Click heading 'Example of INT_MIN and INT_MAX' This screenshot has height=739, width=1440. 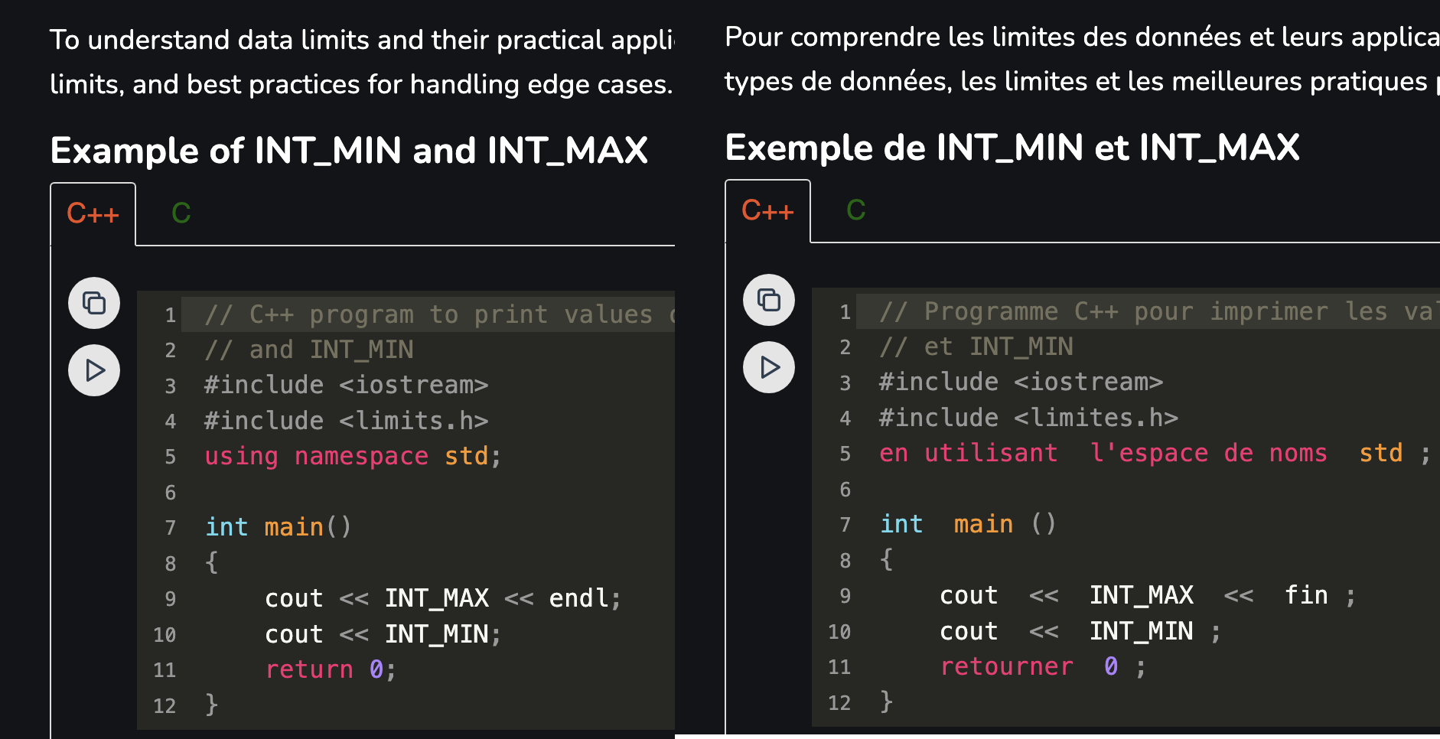point(349,151)
